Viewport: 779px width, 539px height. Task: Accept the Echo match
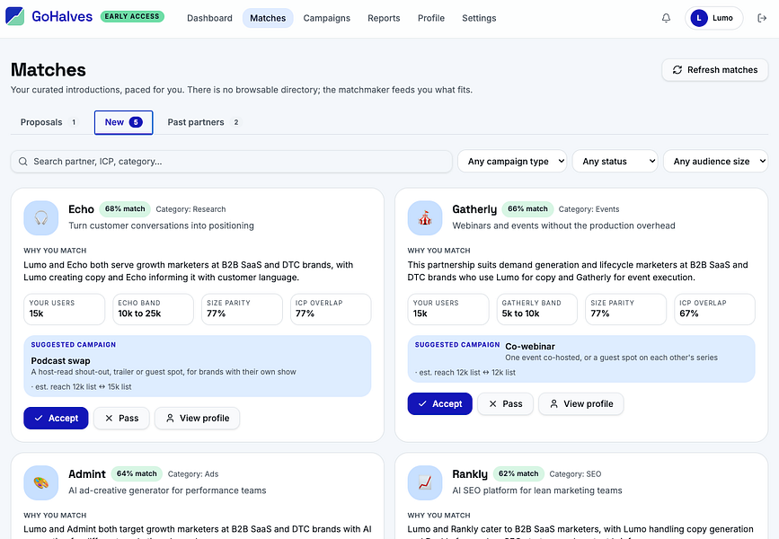tap(56, 419)
